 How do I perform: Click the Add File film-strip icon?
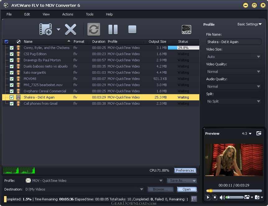46,29
